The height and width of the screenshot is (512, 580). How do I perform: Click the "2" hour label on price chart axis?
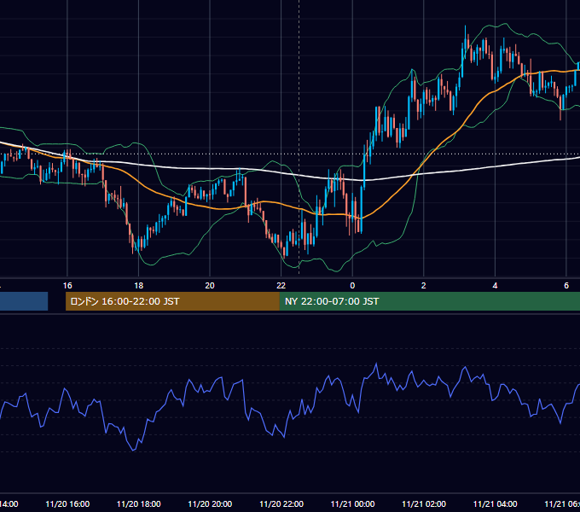(x=424, y=286)
